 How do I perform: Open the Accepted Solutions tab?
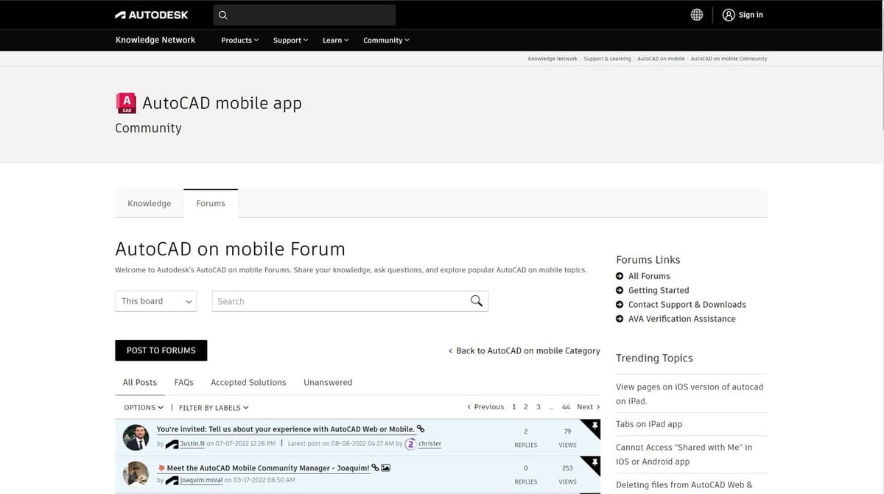(x=248, y=382)
